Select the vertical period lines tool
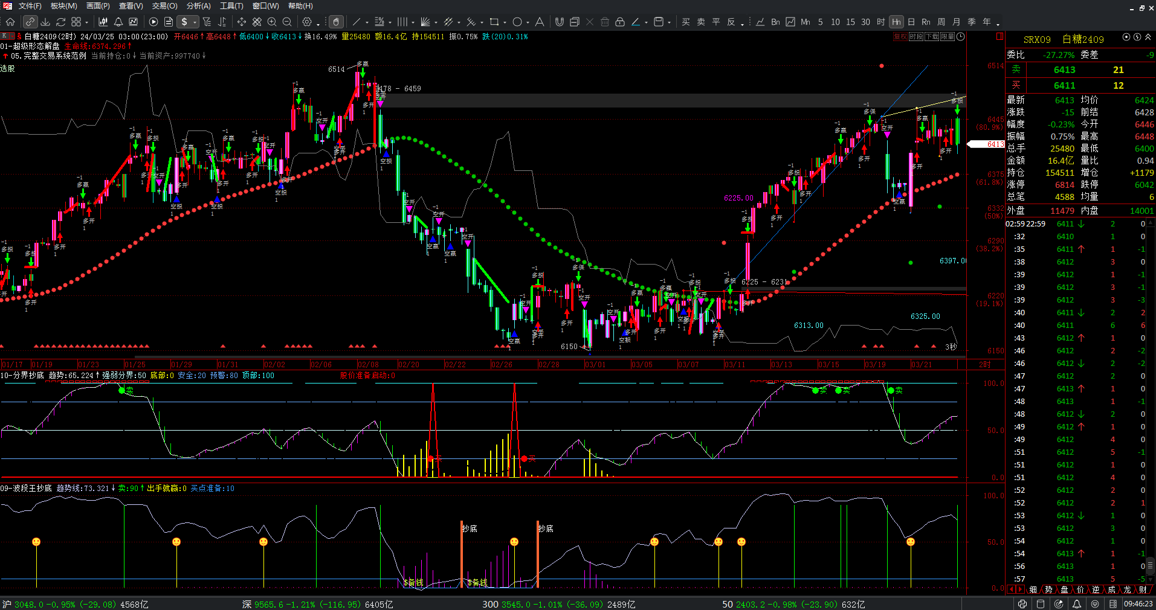The height and width of the screenshot is (610, 1156). click(402, 22)
